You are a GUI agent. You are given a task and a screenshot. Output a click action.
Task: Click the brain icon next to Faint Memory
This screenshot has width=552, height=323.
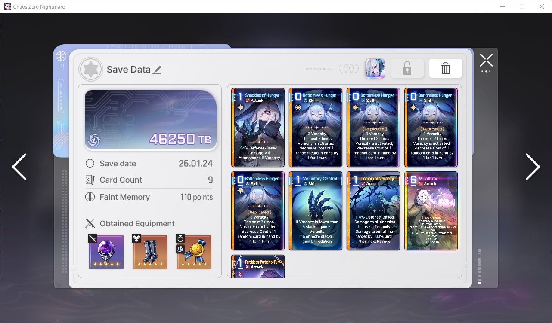coord(90,197)
